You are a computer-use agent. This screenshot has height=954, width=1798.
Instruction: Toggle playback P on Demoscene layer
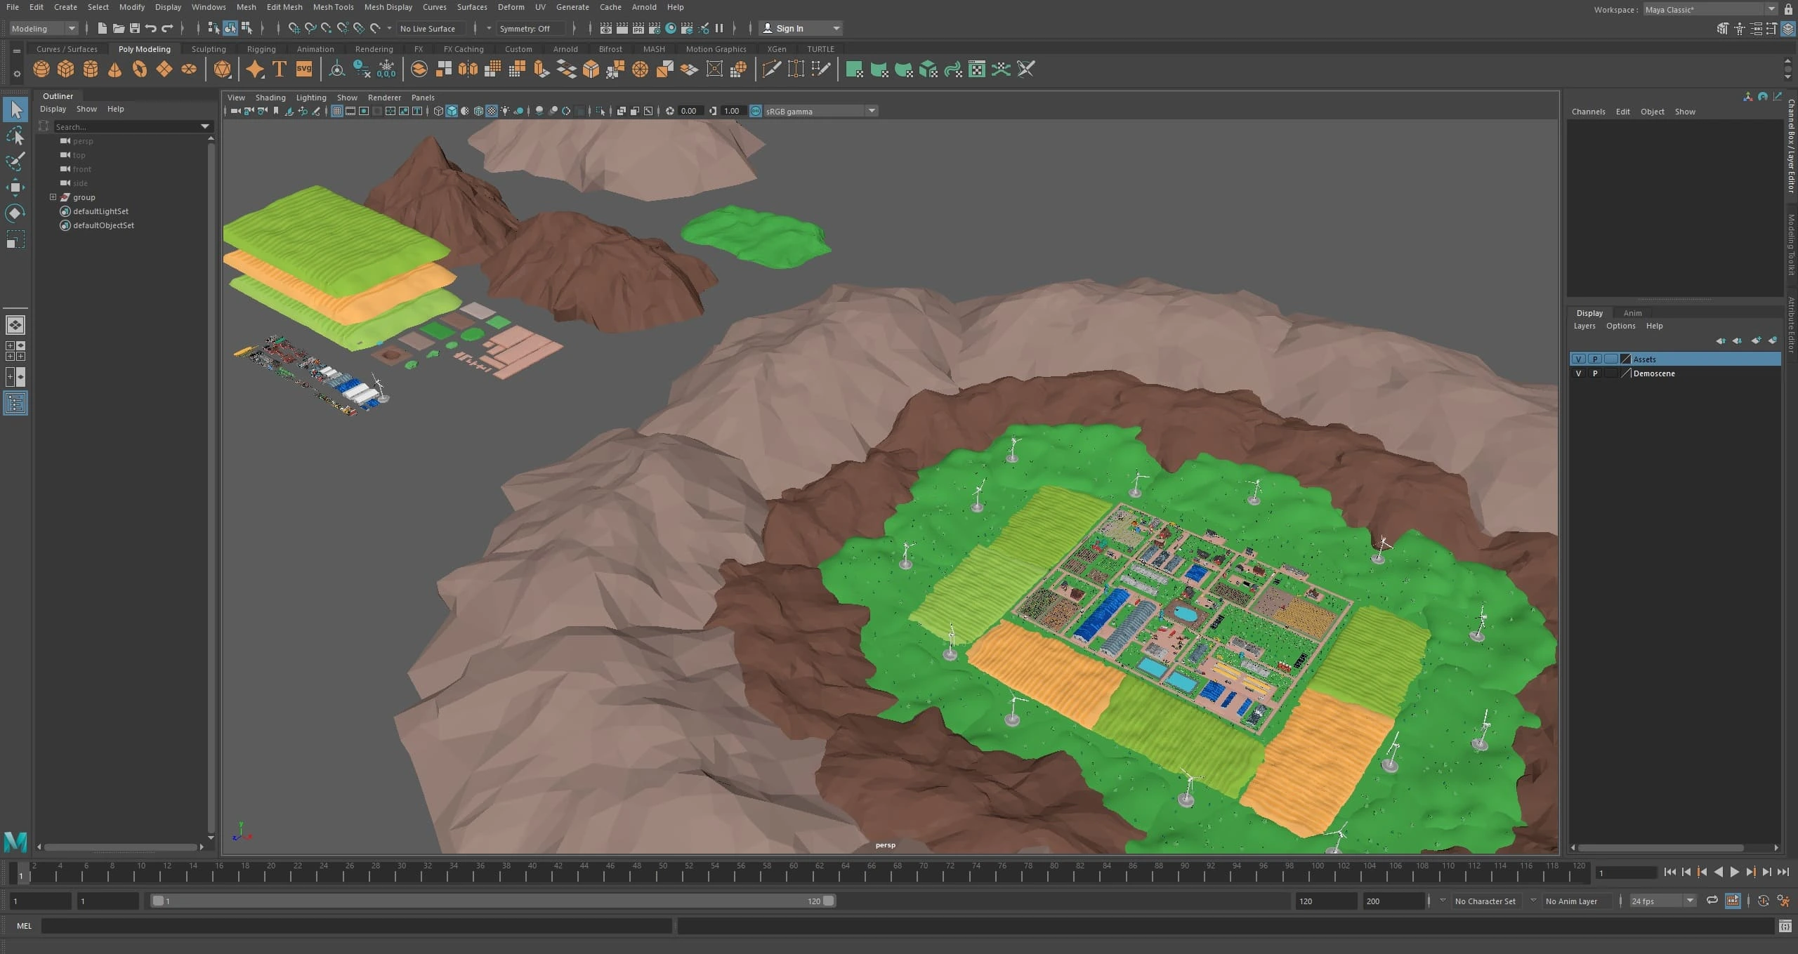[1595, 373]
